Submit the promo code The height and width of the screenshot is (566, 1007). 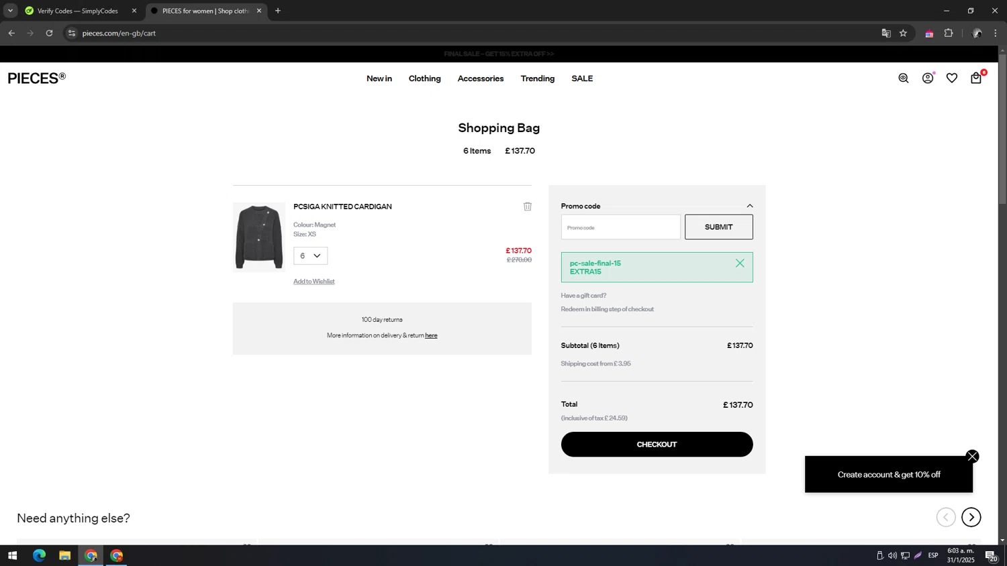719,227
